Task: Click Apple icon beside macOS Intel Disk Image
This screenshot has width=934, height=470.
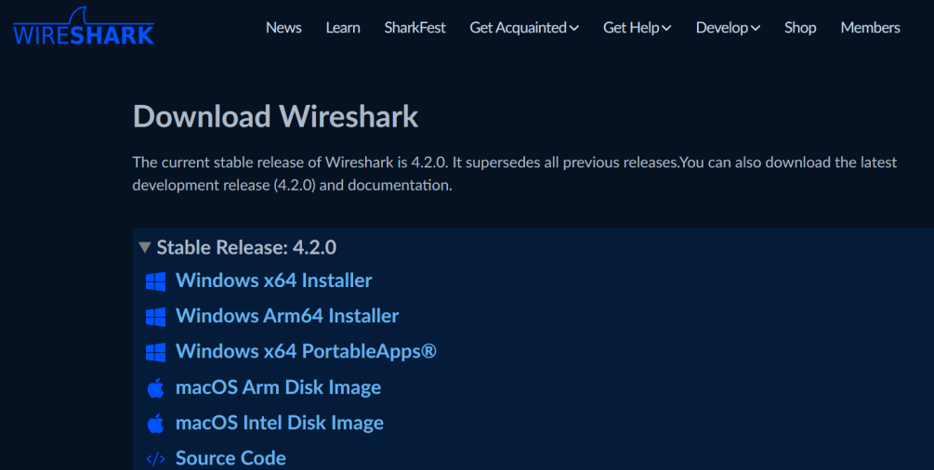Action: (x=155, y=424)
